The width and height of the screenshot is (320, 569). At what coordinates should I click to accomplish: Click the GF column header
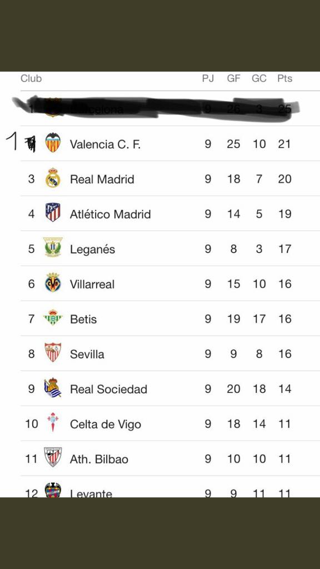(234, 78)
